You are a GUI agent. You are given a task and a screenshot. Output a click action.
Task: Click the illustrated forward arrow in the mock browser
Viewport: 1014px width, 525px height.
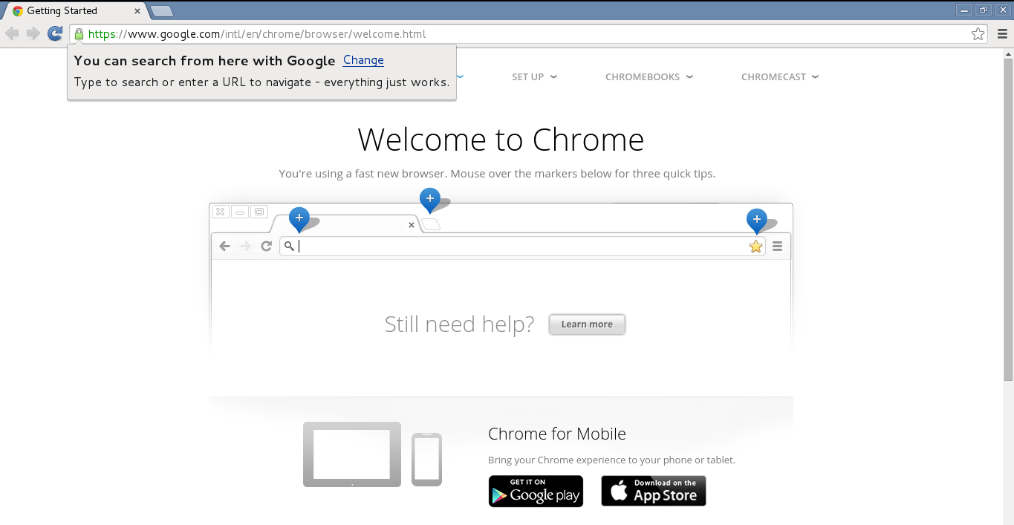245,247
